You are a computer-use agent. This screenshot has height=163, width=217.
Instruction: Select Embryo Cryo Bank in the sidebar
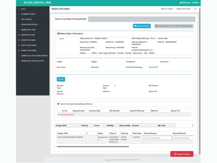tap(29, 50)
